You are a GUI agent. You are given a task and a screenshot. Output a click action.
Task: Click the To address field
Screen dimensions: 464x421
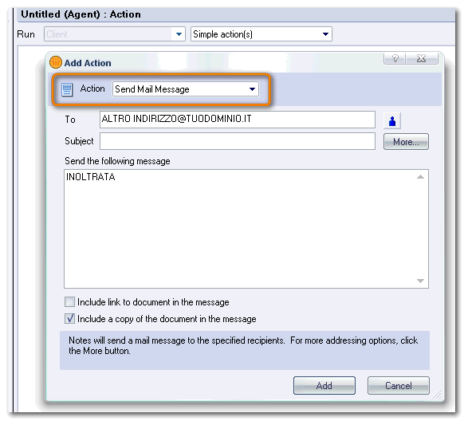click(238, 120)
